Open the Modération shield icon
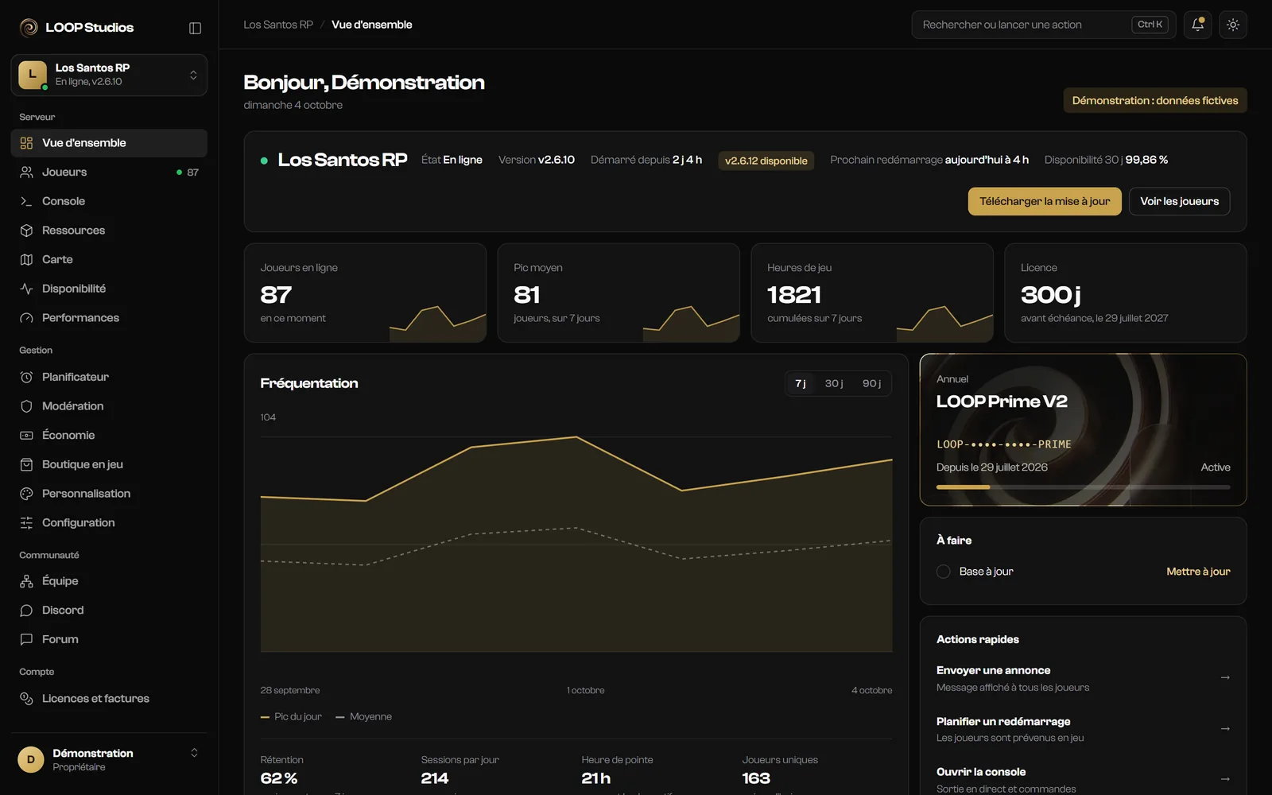This screenshot has height=795, width=1272. click(x=26, y=406)
